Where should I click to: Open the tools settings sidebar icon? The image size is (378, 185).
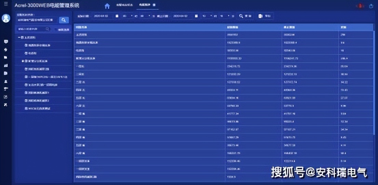coord(6,105)
